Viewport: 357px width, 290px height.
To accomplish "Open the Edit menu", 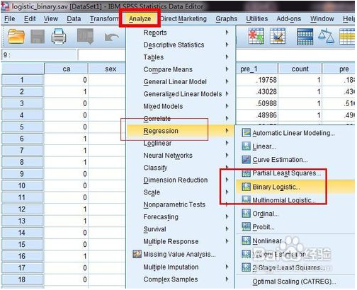I will 30,19.
